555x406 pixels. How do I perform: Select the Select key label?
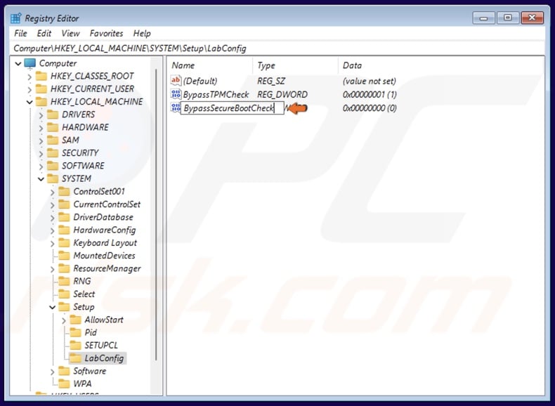[x=84, y=294]
